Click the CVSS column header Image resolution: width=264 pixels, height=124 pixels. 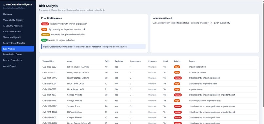pyautogui.click(x=107, y=61)
